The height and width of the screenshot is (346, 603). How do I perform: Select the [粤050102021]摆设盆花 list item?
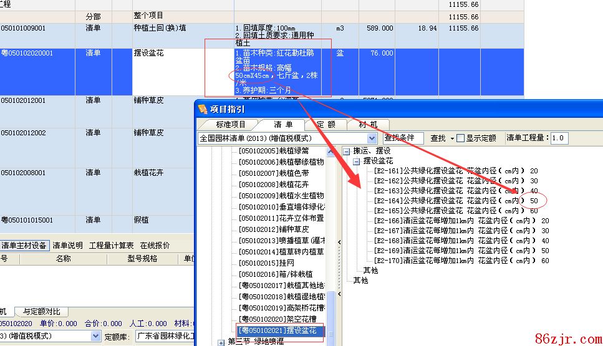(x=281, y=330)
